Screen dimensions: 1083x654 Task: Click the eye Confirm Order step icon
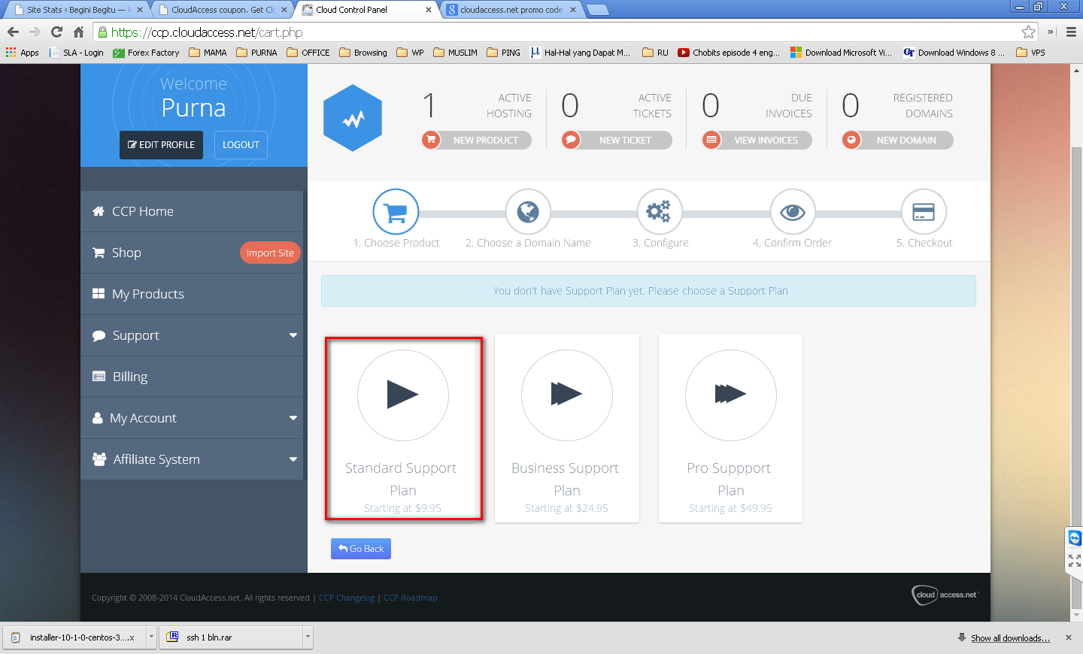click(793, 212)
